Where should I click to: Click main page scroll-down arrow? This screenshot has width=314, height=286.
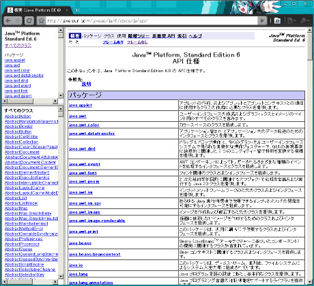310,281
